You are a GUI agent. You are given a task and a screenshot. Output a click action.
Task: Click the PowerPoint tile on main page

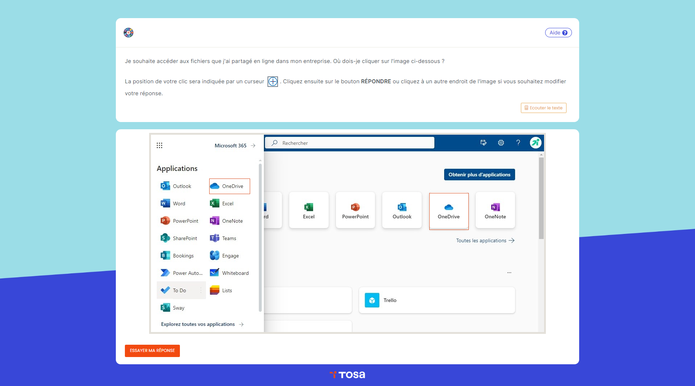[355, 210]
